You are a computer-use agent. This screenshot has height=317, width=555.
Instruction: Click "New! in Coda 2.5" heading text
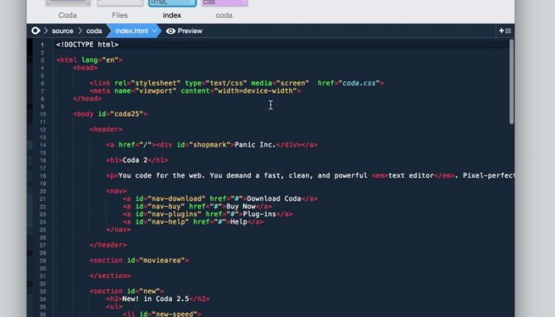click(155, 300)
